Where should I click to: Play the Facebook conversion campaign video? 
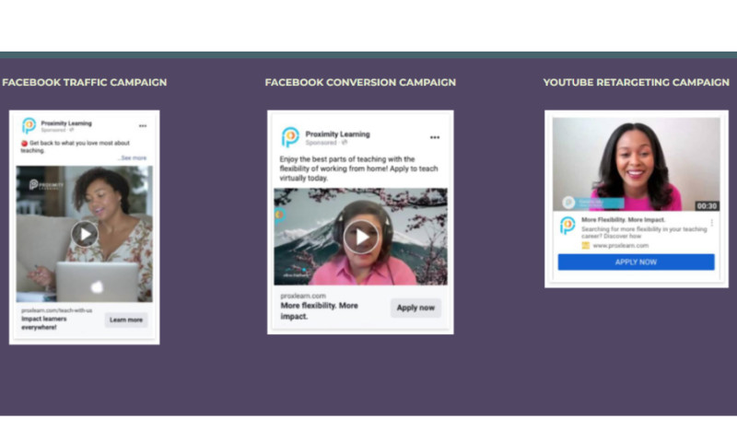click(x=360, y=238)
